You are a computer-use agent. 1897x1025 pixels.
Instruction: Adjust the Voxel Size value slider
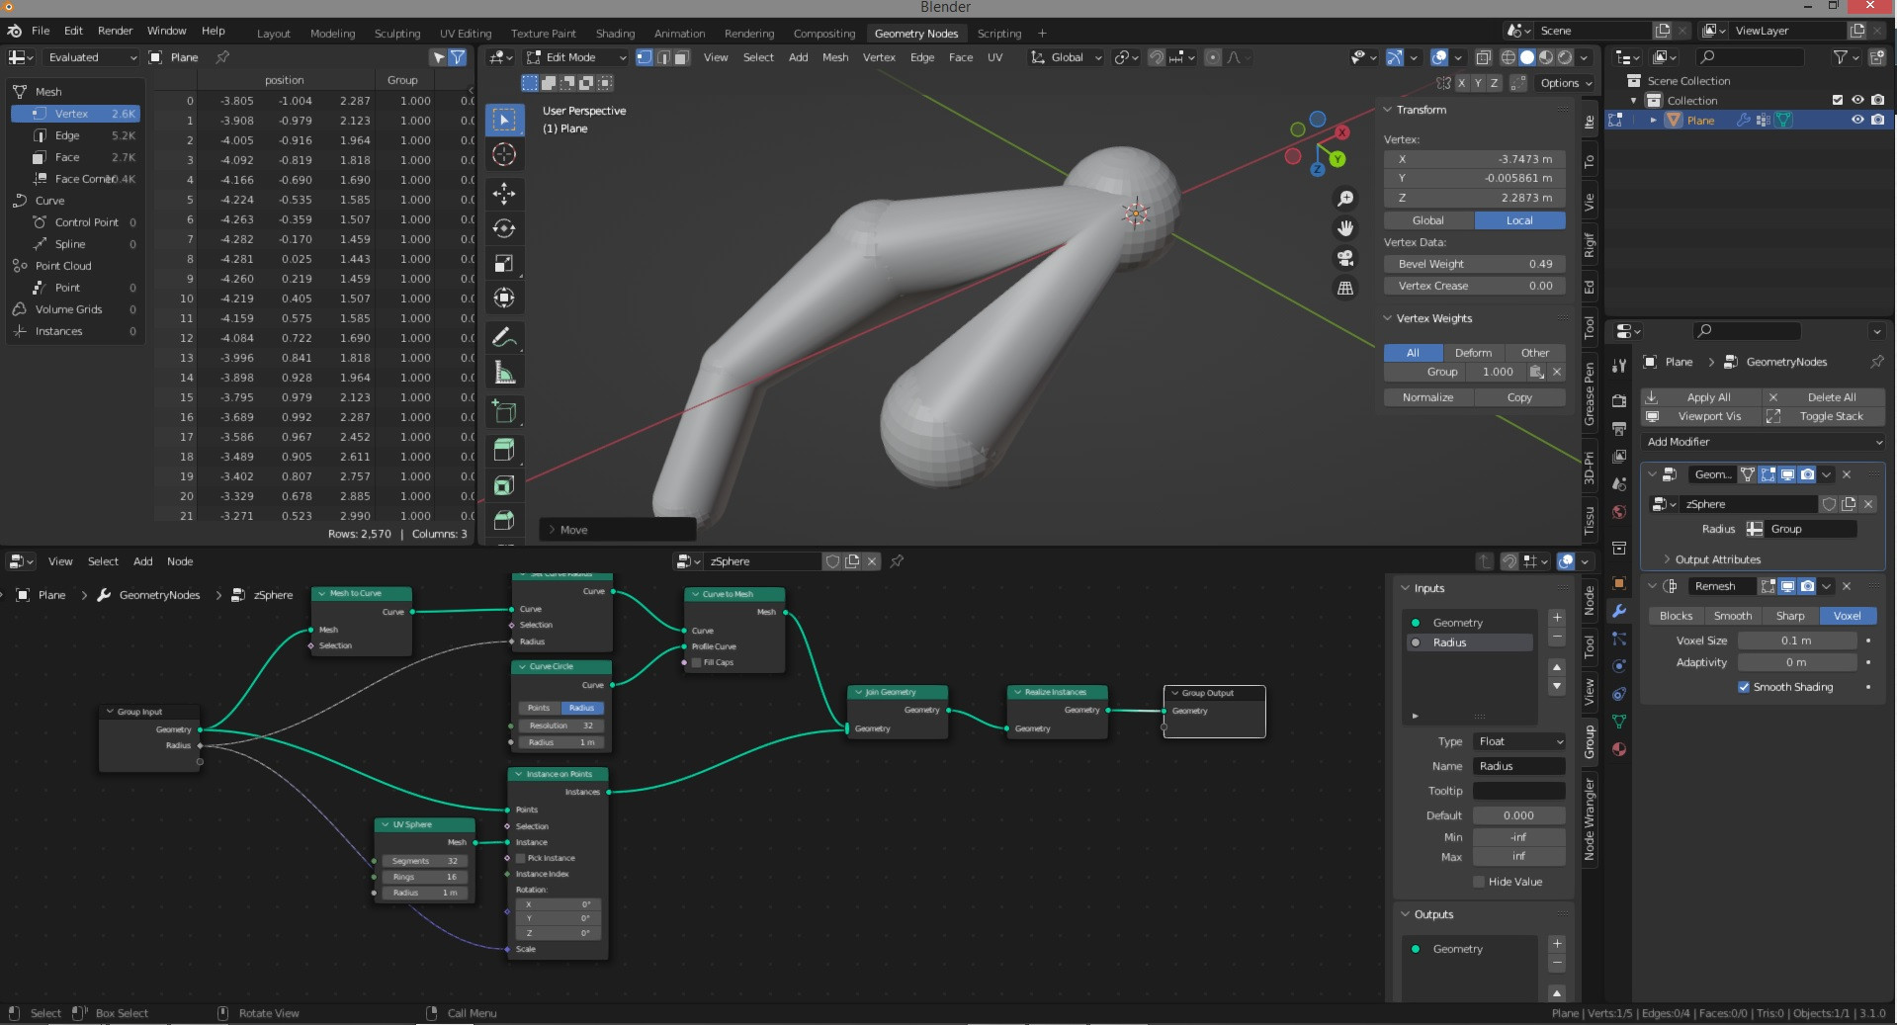coord(1799,641)
